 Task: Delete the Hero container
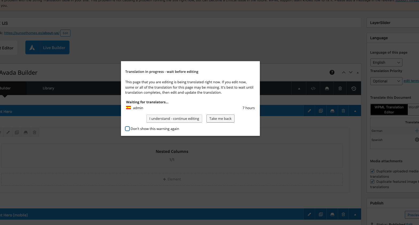343,111
